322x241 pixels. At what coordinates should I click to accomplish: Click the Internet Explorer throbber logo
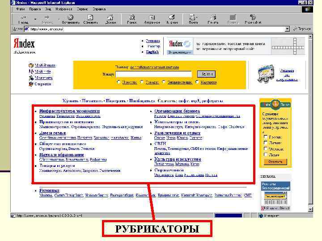tap(307, 9)
